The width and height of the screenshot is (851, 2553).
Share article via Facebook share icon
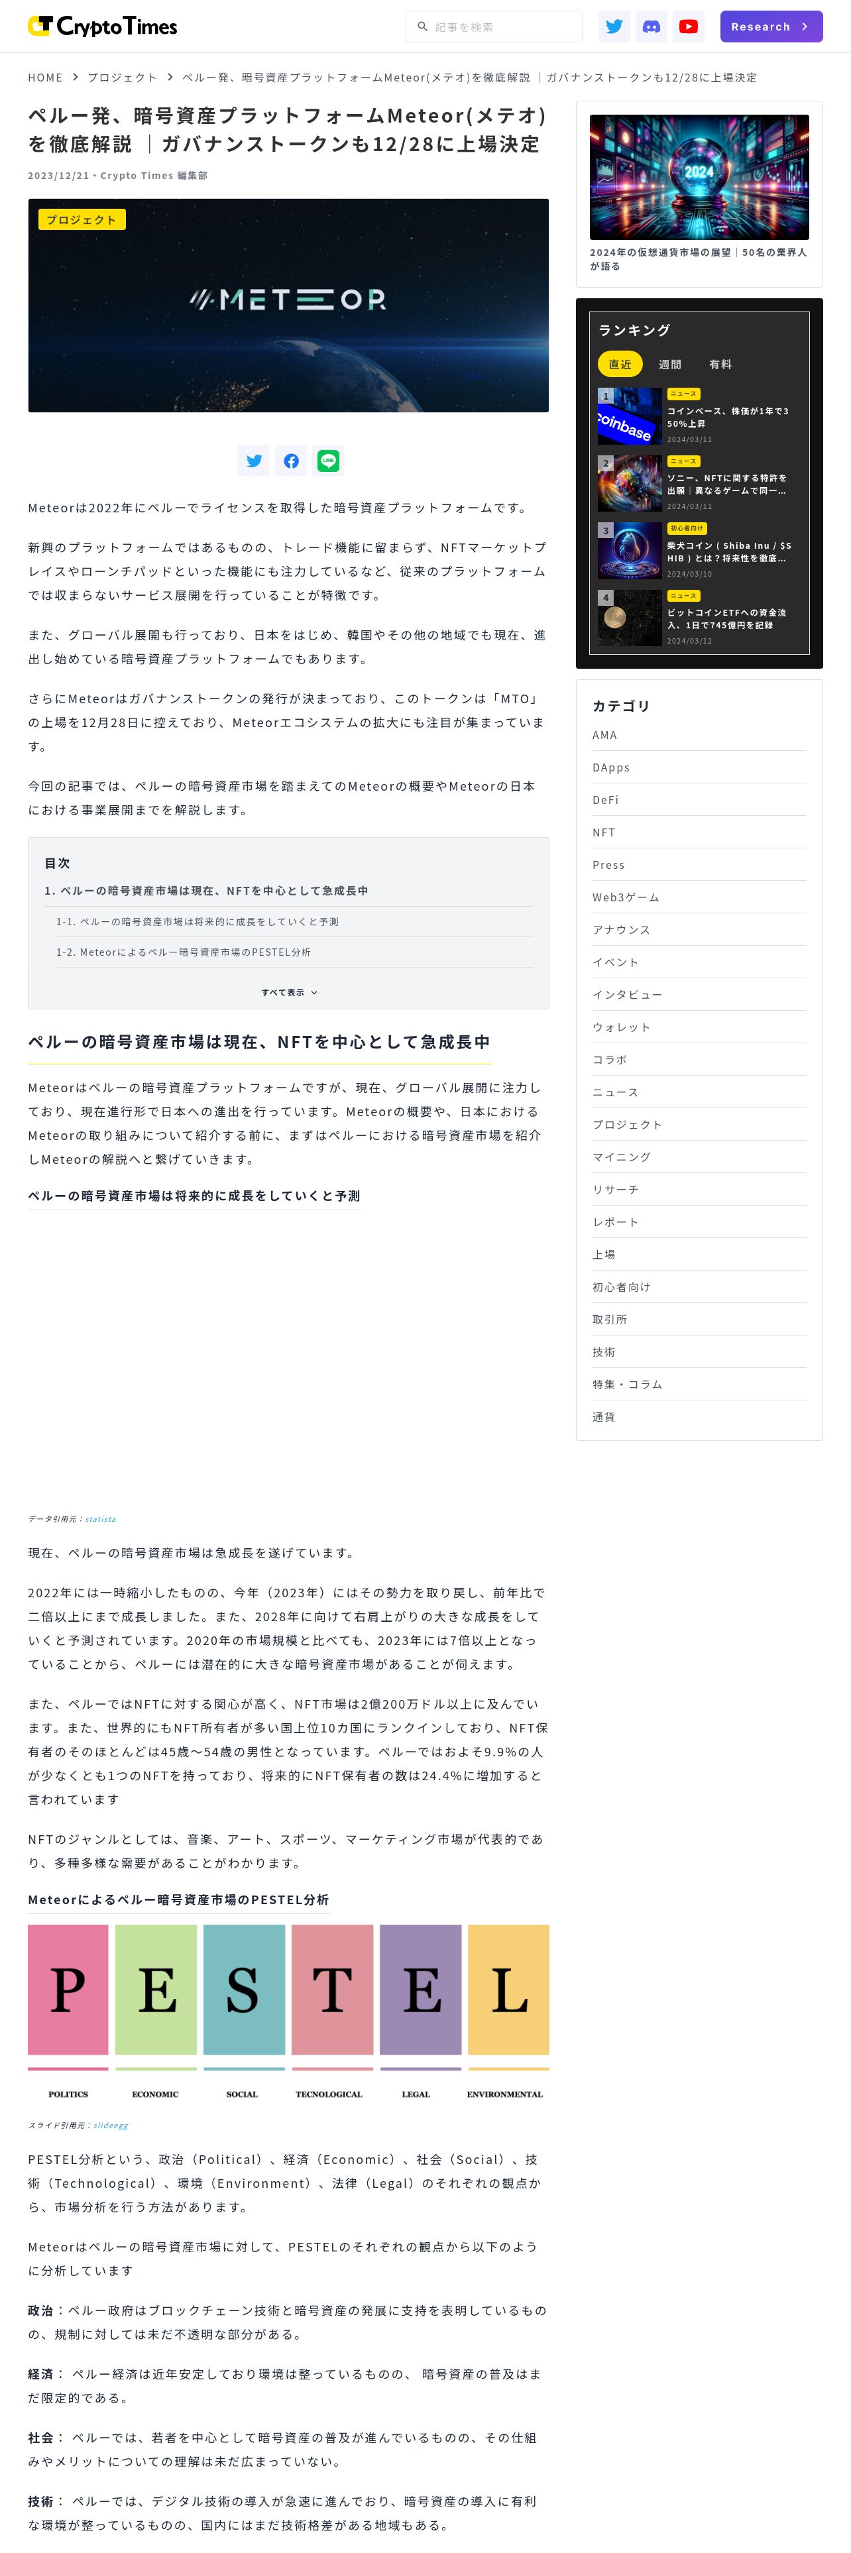[291, 461]
